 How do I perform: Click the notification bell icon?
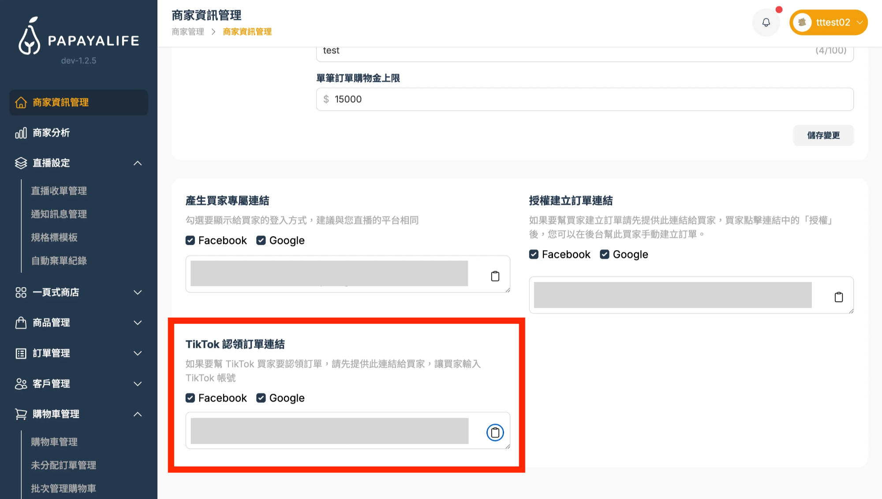[766, 22]
